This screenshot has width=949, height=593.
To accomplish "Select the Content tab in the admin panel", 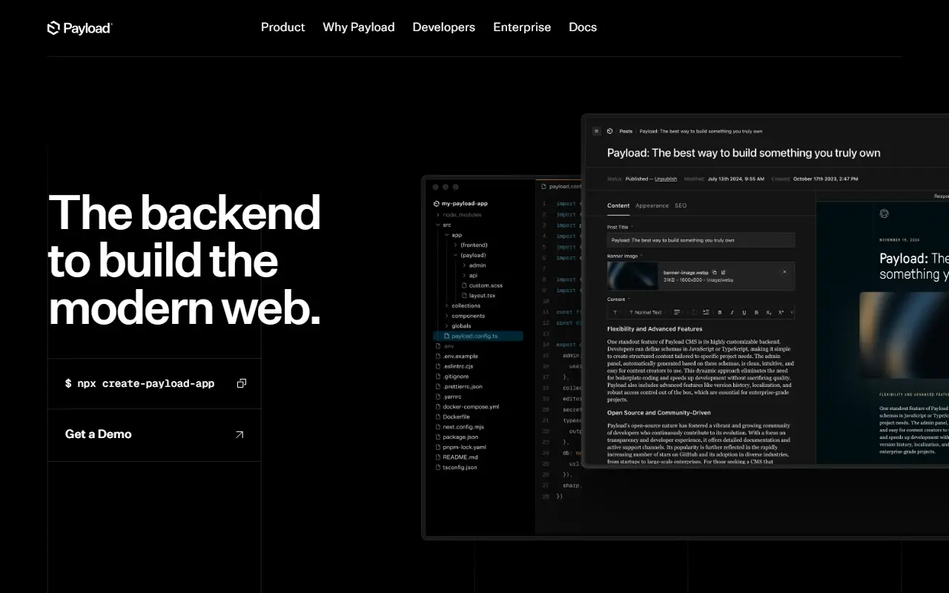I will pos(618,205).
